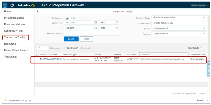Screen dimensions: 211x105
Task: Click Show all downloads button
Action: click(x=200, y=100)
